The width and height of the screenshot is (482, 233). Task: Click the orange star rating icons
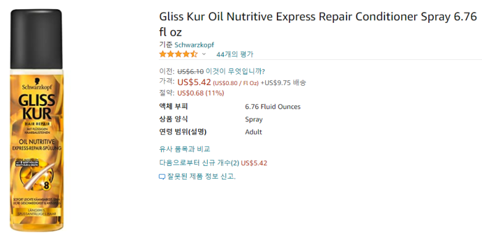point(179,54)
